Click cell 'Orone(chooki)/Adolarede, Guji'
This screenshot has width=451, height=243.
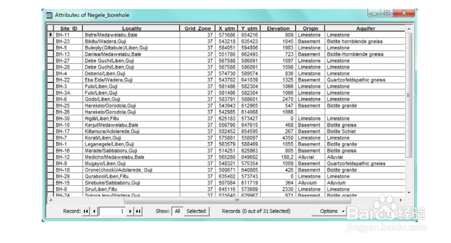pos(131,170)
